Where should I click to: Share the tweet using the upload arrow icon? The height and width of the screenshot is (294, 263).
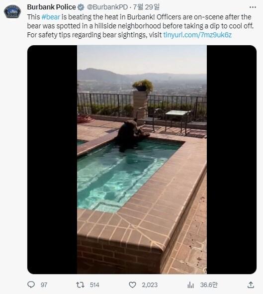[251, 285]
